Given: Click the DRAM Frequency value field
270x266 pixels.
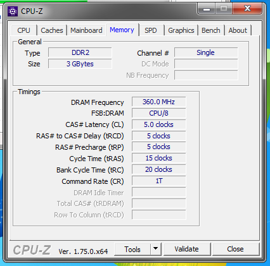Looking at the screenshot, I should coord(158,102).
